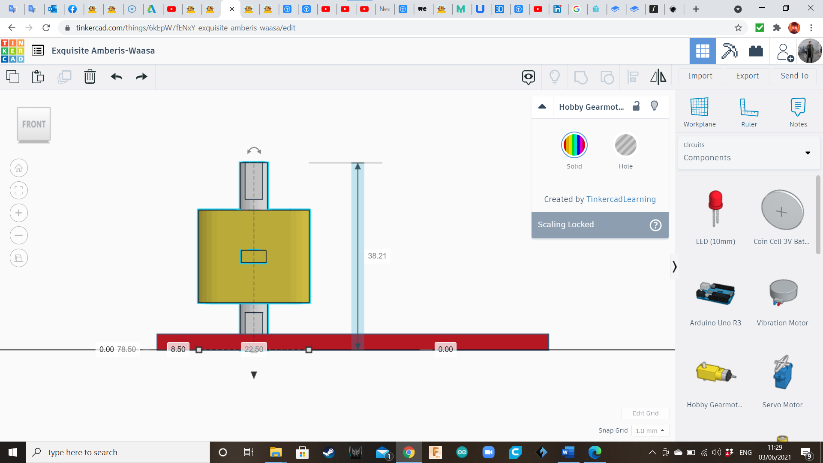Open the TinkercadLearning creator link
The height and width of the screenshot is (463, 823).
621,199
